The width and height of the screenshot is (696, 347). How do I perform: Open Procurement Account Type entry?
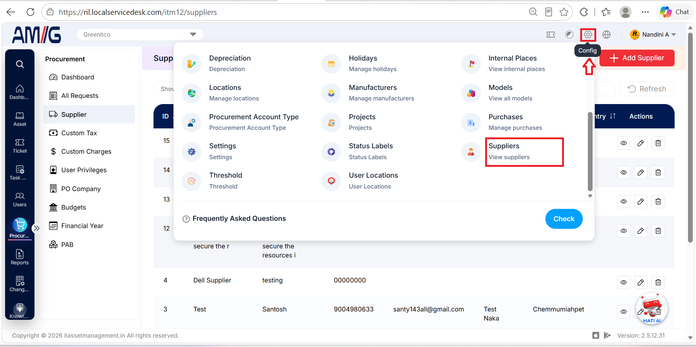[x=254, y=122]
